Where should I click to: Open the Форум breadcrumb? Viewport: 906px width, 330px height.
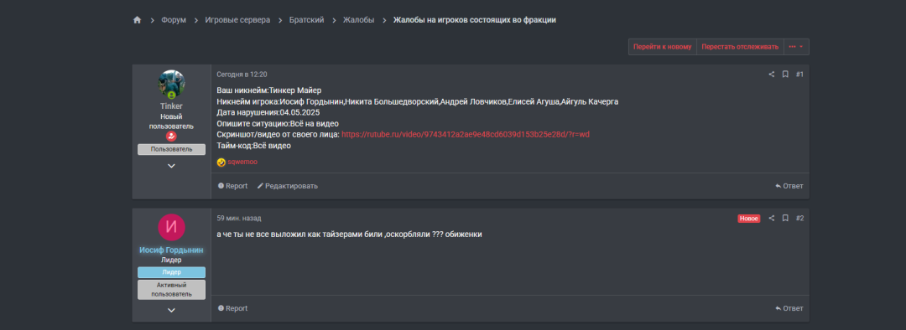pyautogui.click(x=174, y=20)
